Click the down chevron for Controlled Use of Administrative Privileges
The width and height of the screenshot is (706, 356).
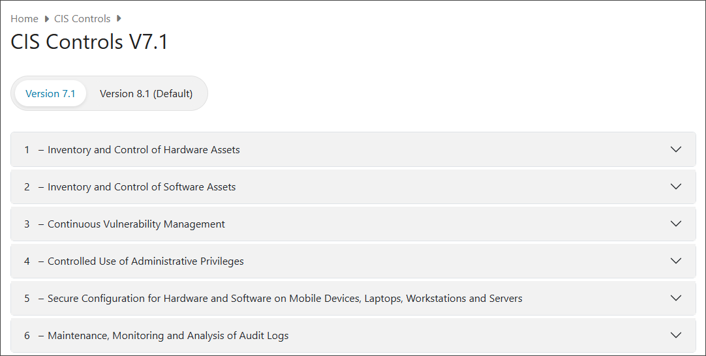click(676, 261)
